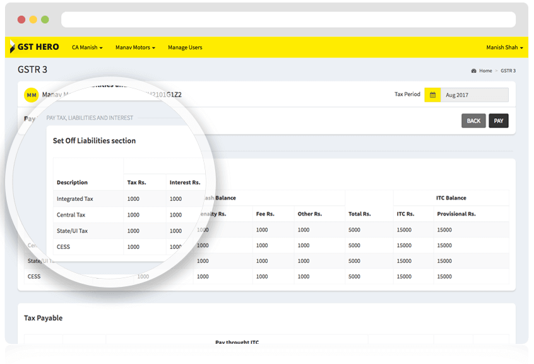Expand the Manav Motors dropdown

(x=135, y=47)
